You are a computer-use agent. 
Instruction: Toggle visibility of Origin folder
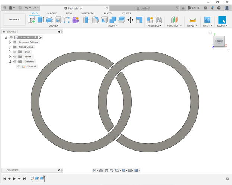pyautogui.click(x=15, y=52)
